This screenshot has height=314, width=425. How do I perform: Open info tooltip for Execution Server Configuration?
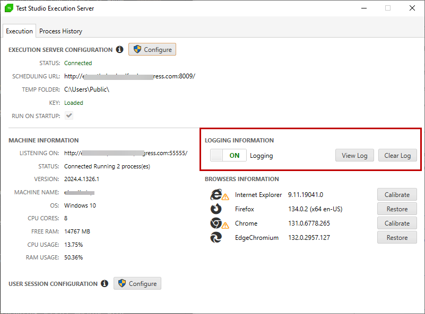click(x=119, y=49)
